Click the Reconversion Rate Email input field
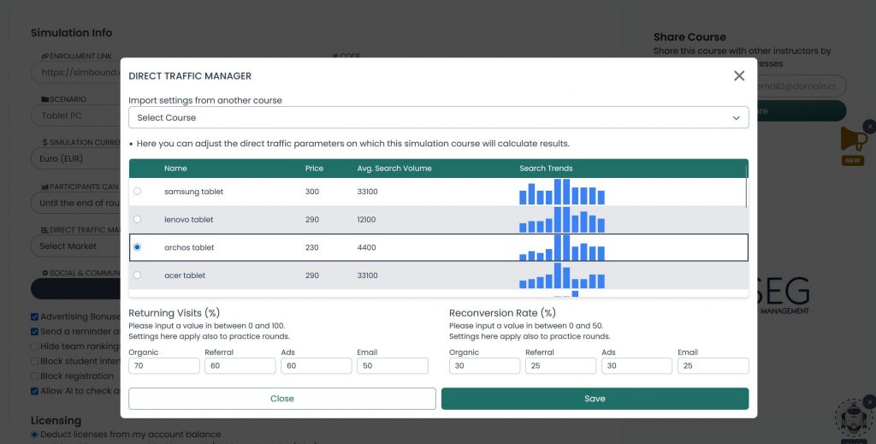 [x=713, y=366]
